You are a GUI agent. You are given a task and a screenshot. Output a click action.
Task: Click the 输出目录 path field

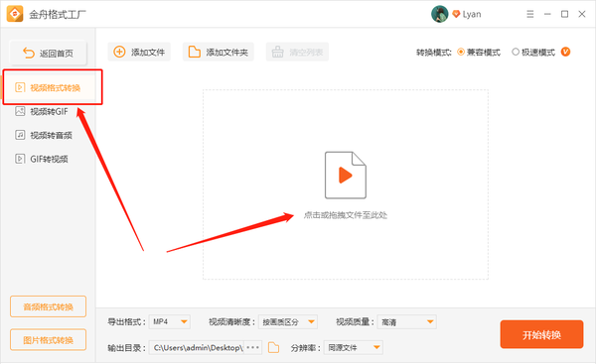coord(196,347)
